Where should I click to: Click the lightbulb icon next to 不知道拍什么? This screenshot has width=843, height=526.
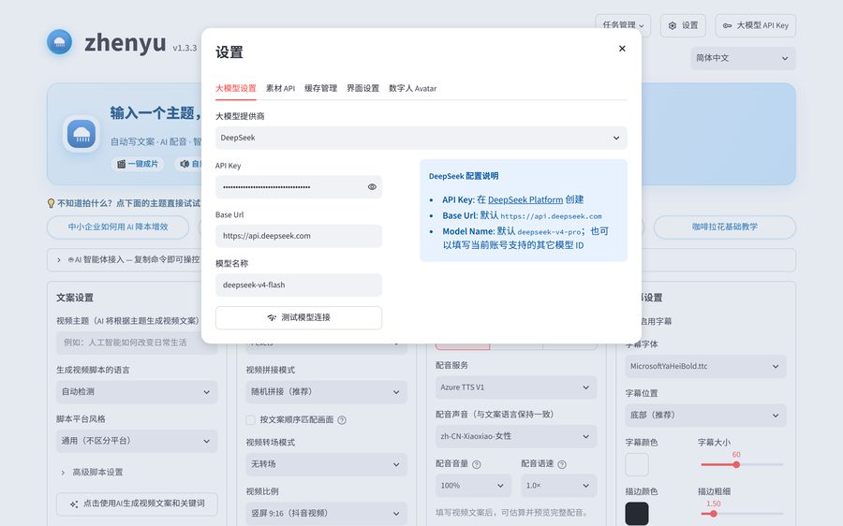pos(52,203)
